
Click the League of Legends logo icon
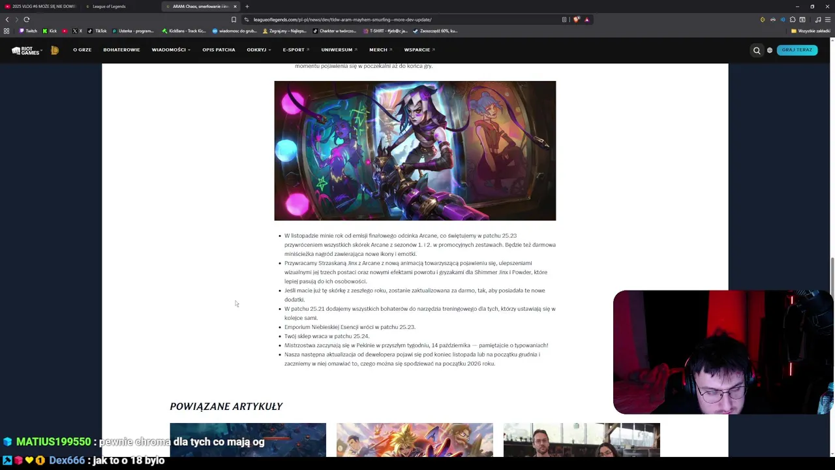tap(55, 50)
